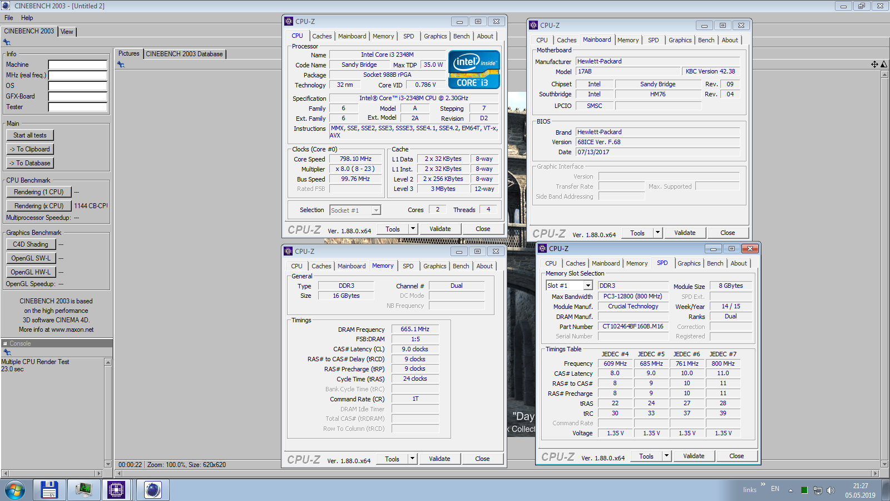Expand the links toolbar chevron on the taskbar

click(x=763, y=484)
